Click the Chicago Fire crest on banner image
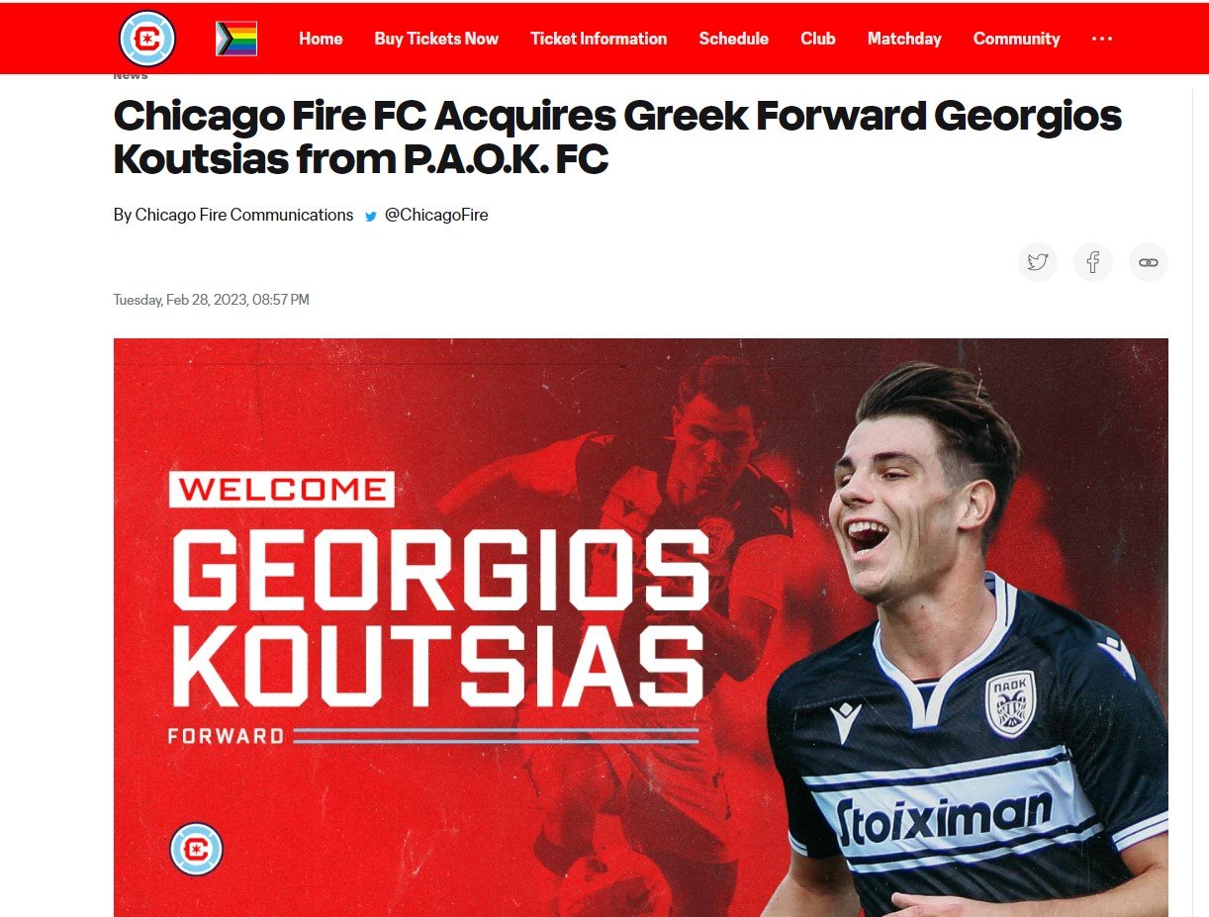The image size is (1209, 917). click(x=196, y=850)
